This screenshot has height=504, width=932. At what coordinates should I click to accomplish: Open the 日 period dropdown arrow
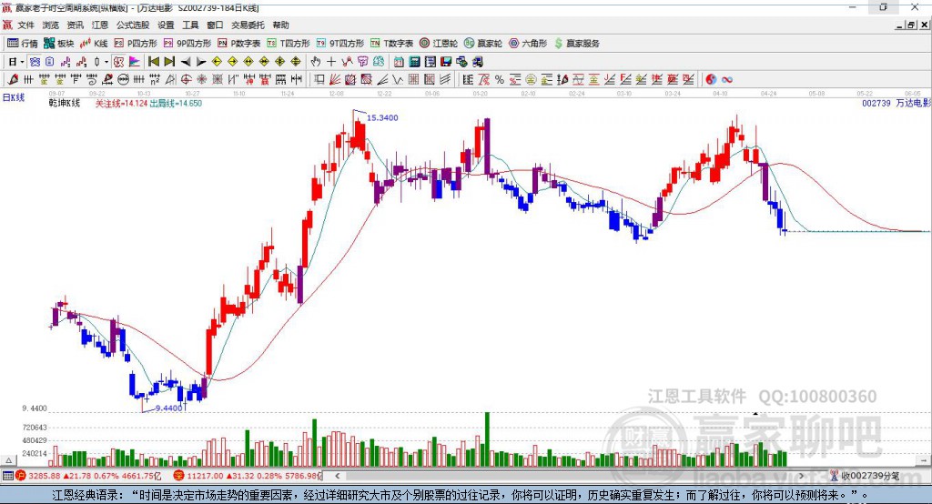[x=23, y=62]
